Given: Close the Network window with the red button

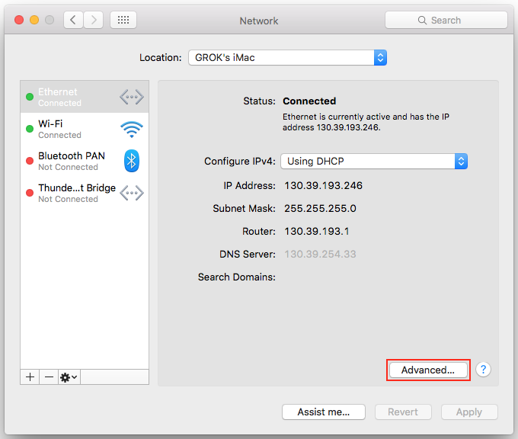Looking at the screenshot, I should coord(19,20).
